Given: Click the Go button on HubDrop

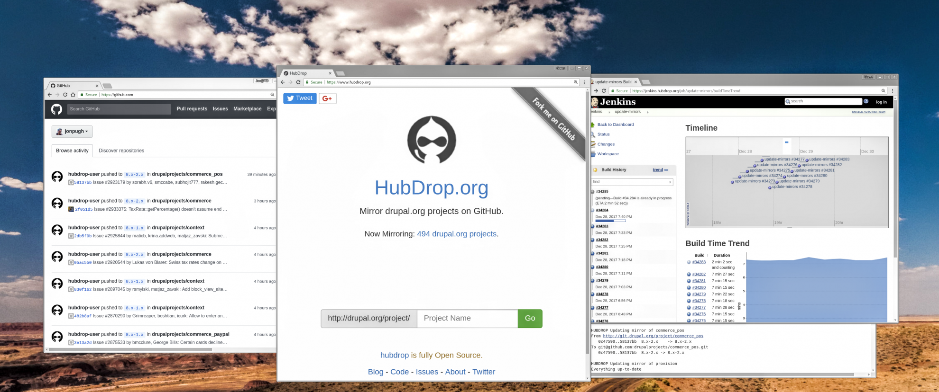Looking at the screenshot, I should (530, 319).
